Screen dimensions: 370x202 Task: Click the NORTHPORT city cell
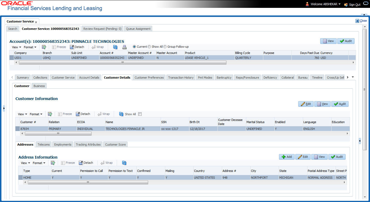264,178
